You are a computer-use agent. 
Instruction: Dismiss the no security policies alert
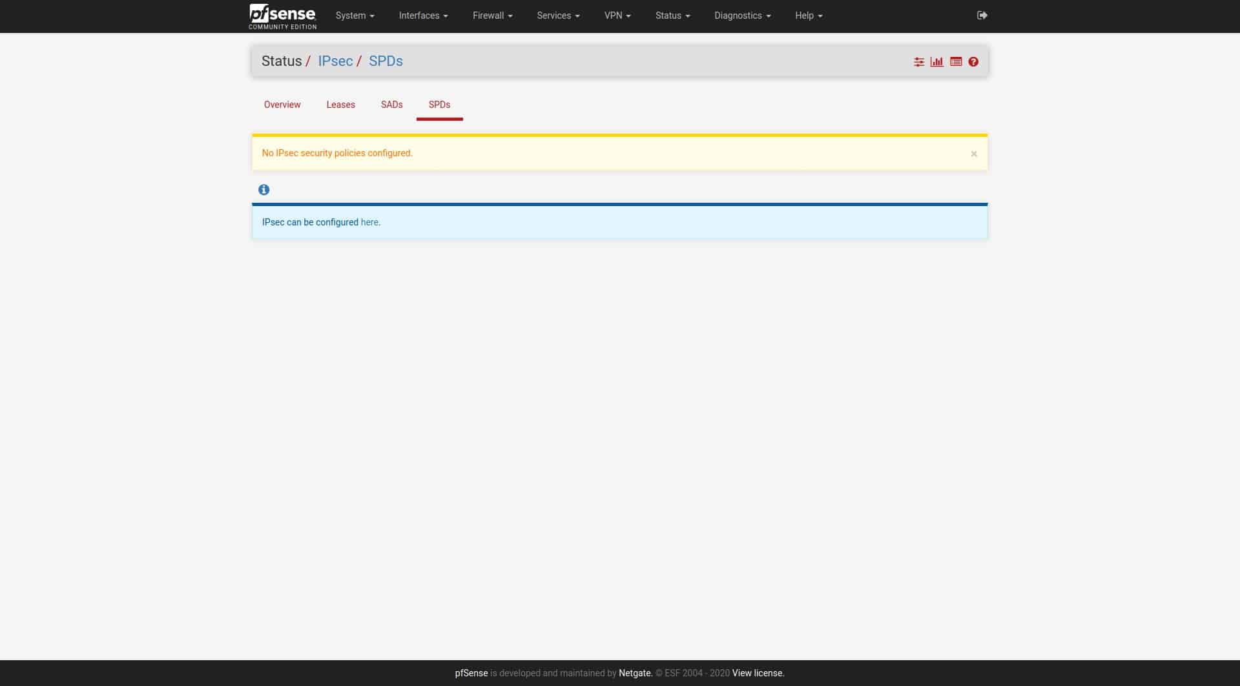click(974, 154)
